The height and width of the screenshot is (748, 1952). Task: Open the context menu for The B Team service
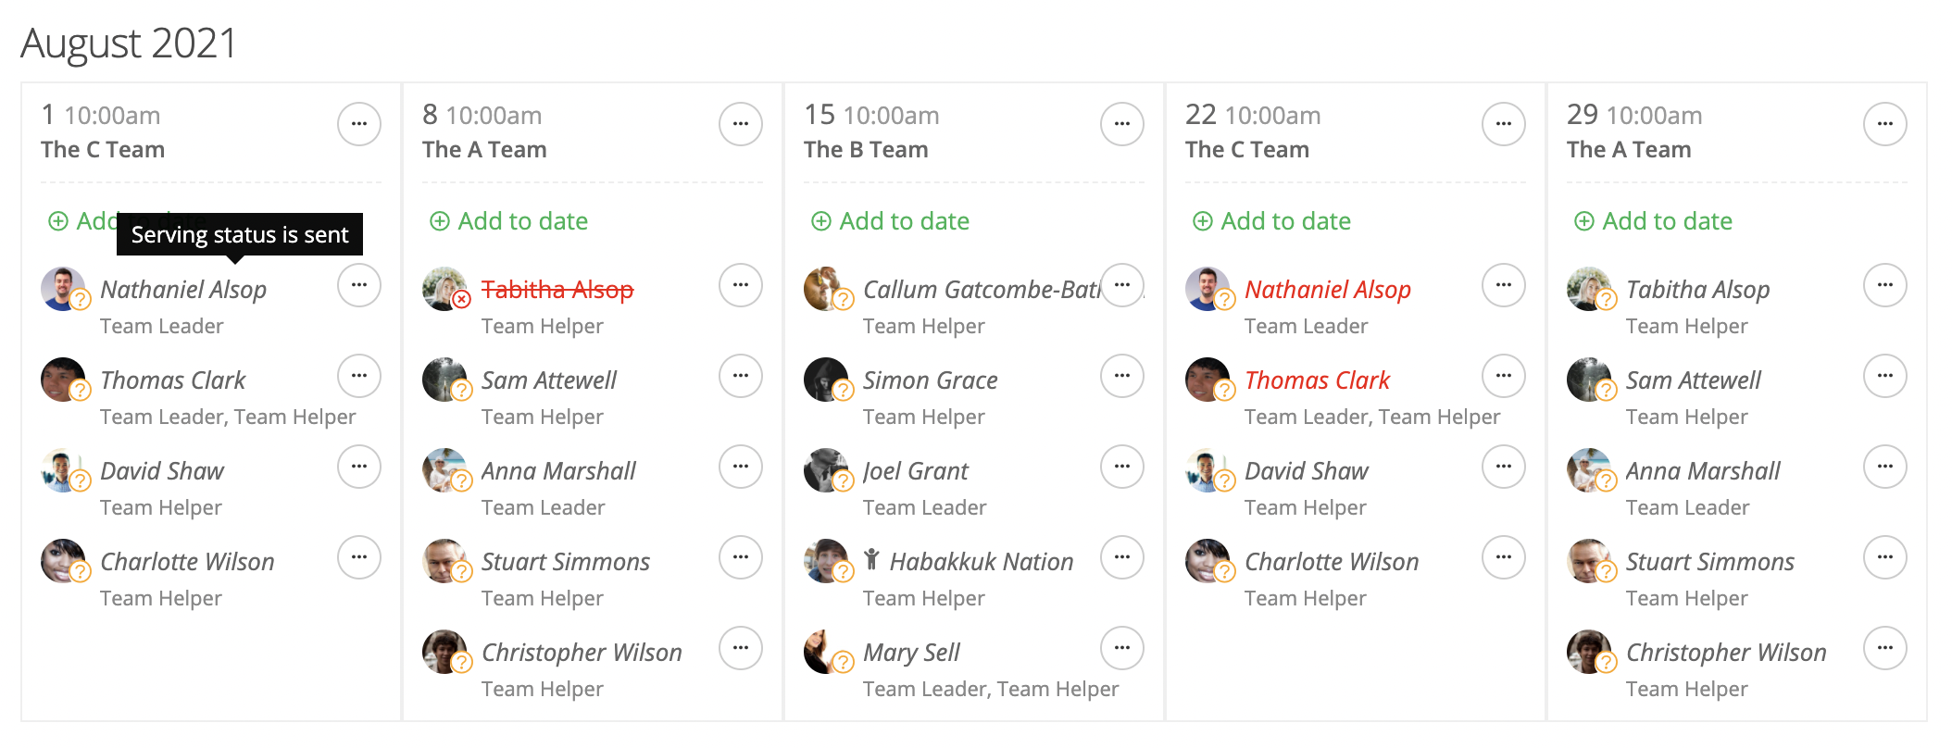[1121, 123]
